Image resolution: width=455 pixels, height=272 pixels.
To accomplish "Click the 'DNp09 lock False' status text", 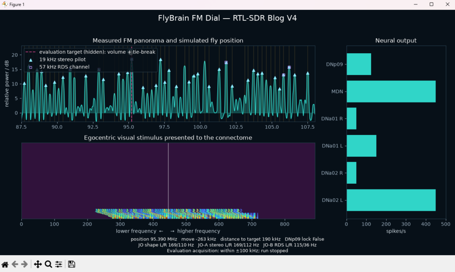I will [304, 239].
